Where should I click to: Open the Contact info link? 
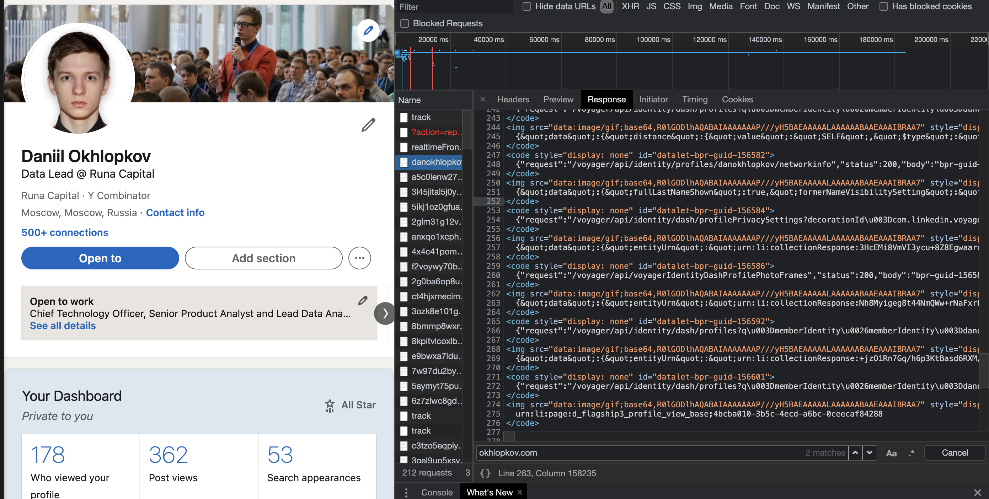click(x=175, y=213)
